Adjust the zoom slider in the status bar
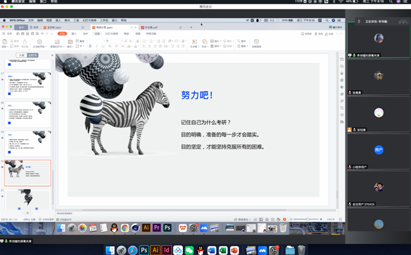This screenshot has width=411, height=255. pyautogui.click(x=308, y=219)
